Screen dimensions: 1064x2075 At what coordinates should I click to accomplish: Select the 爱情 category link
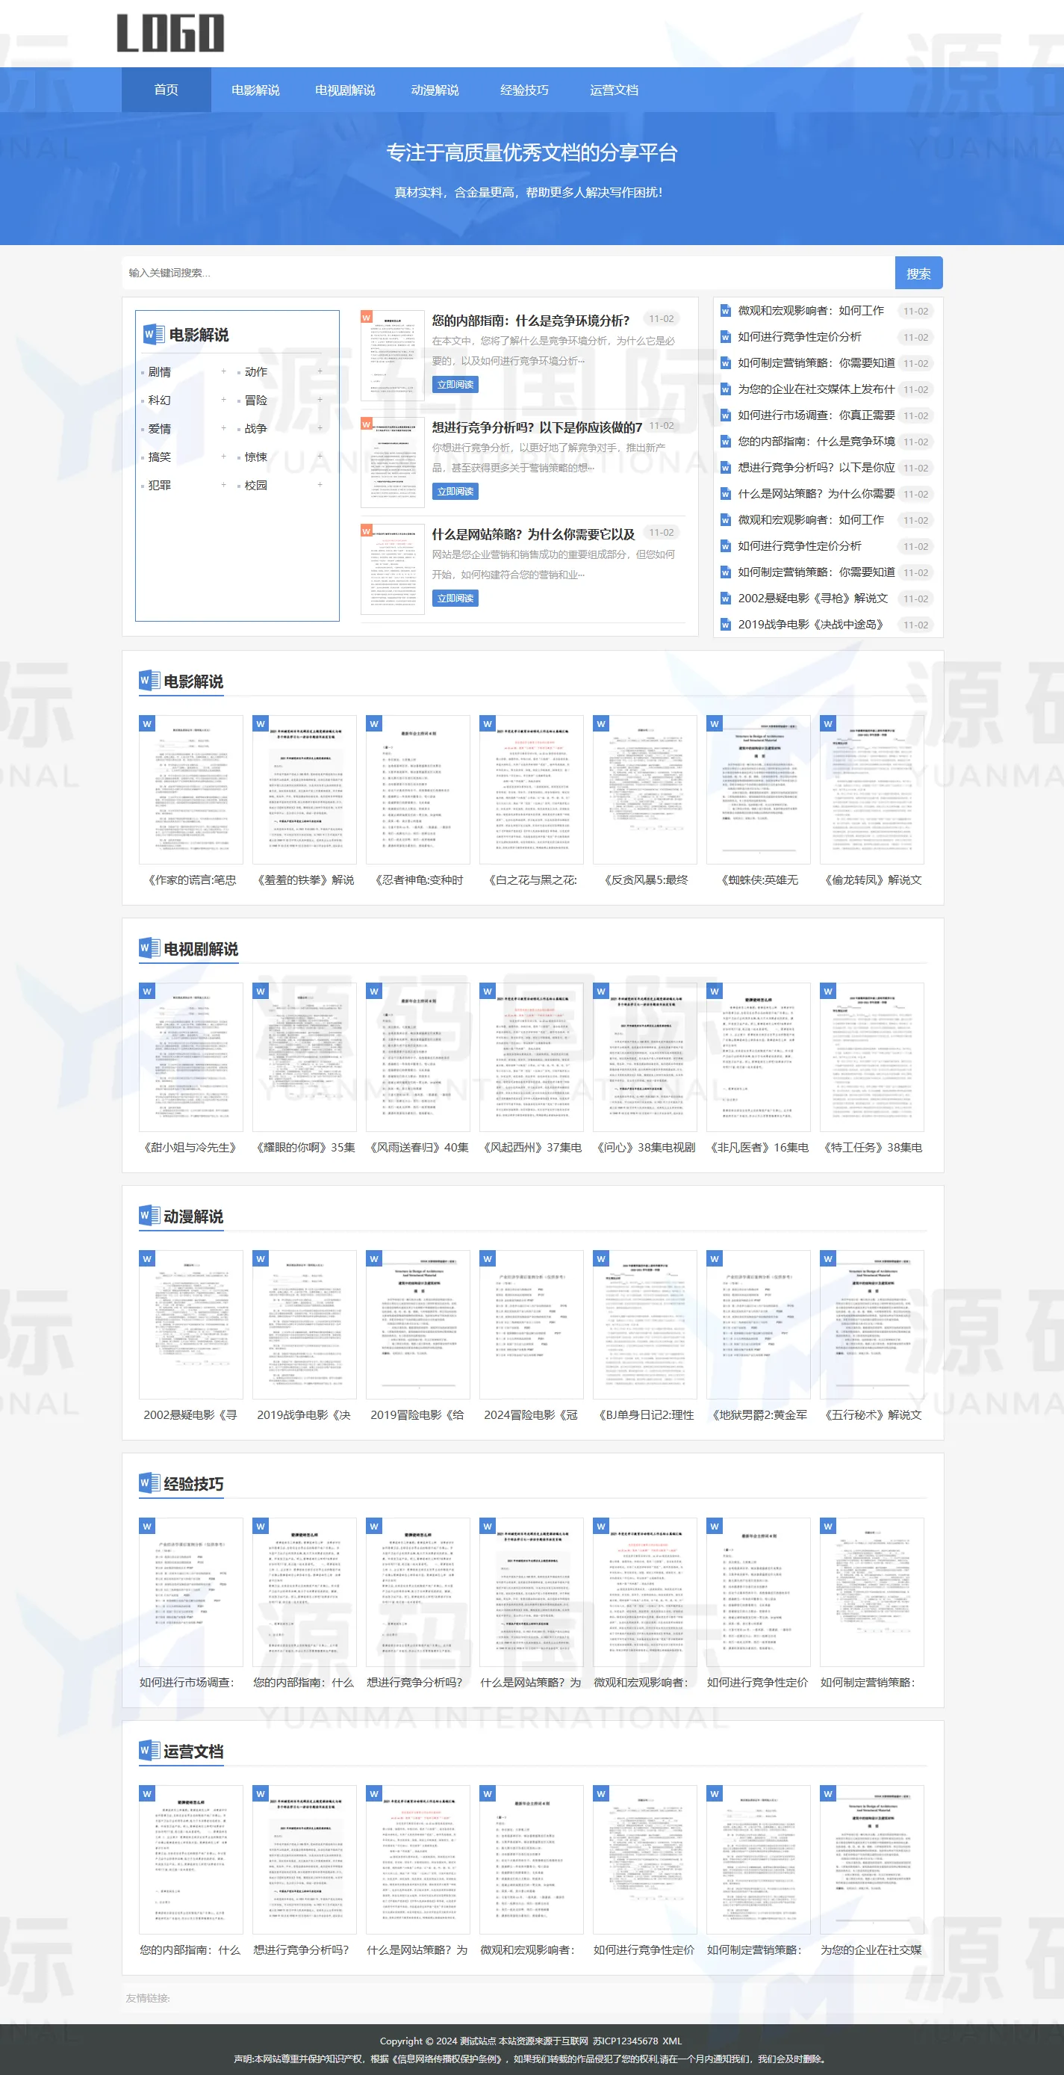pyautogui.click(x=159, y=429)
